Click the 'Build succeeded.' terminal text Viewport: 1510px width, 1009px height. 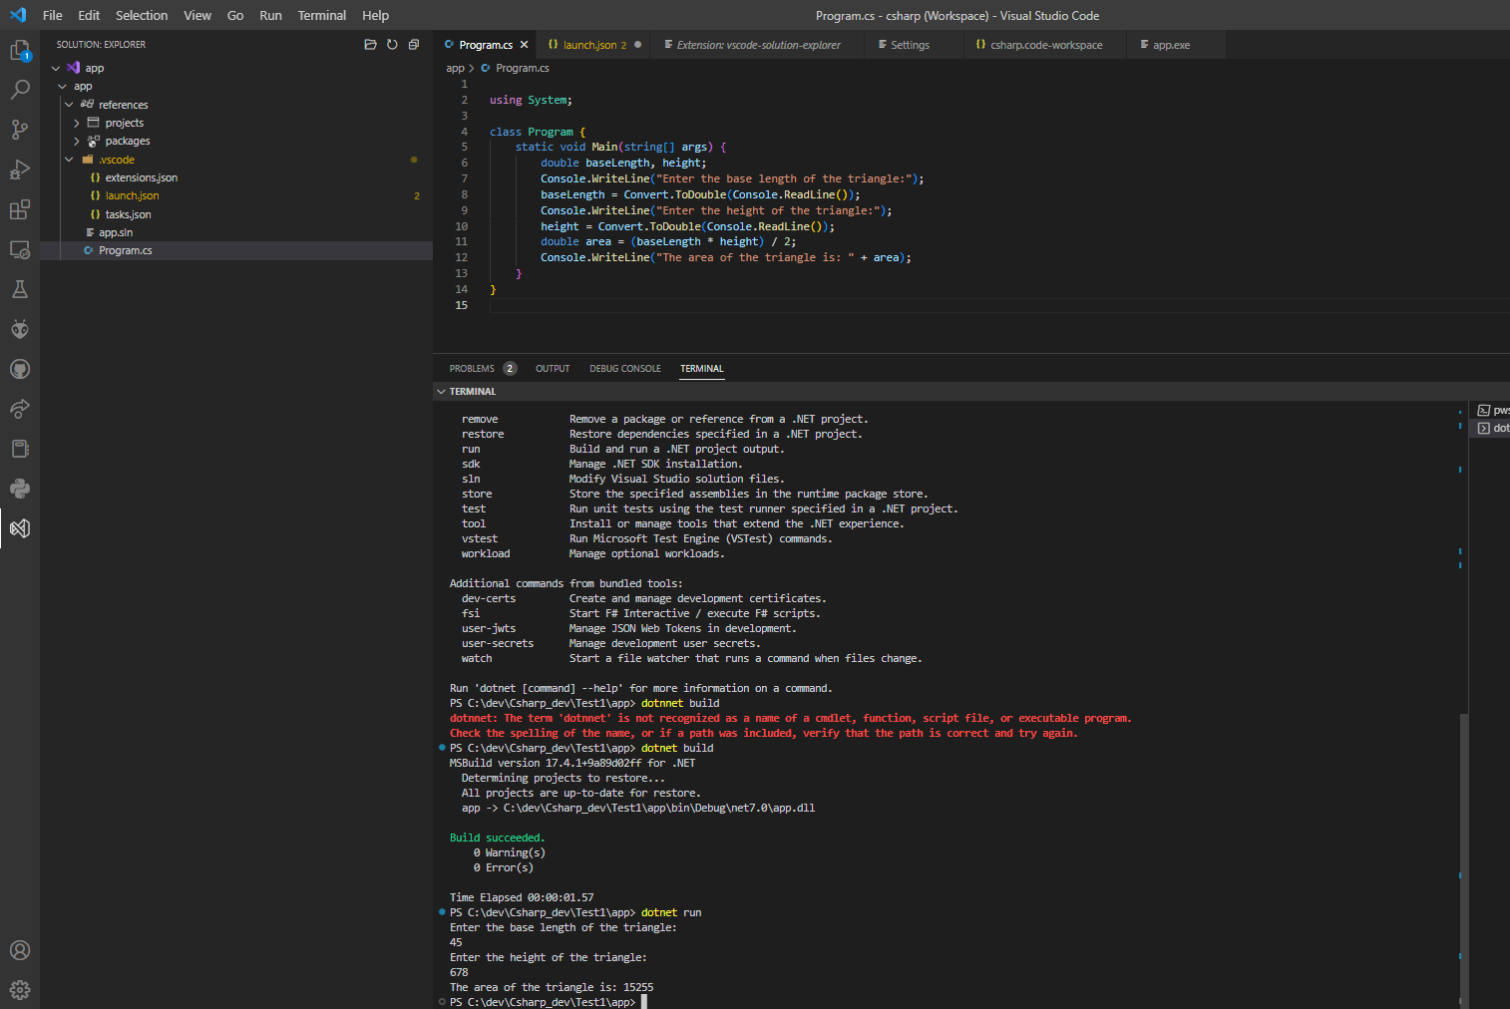pyautogui.click(x=497, y=838)
